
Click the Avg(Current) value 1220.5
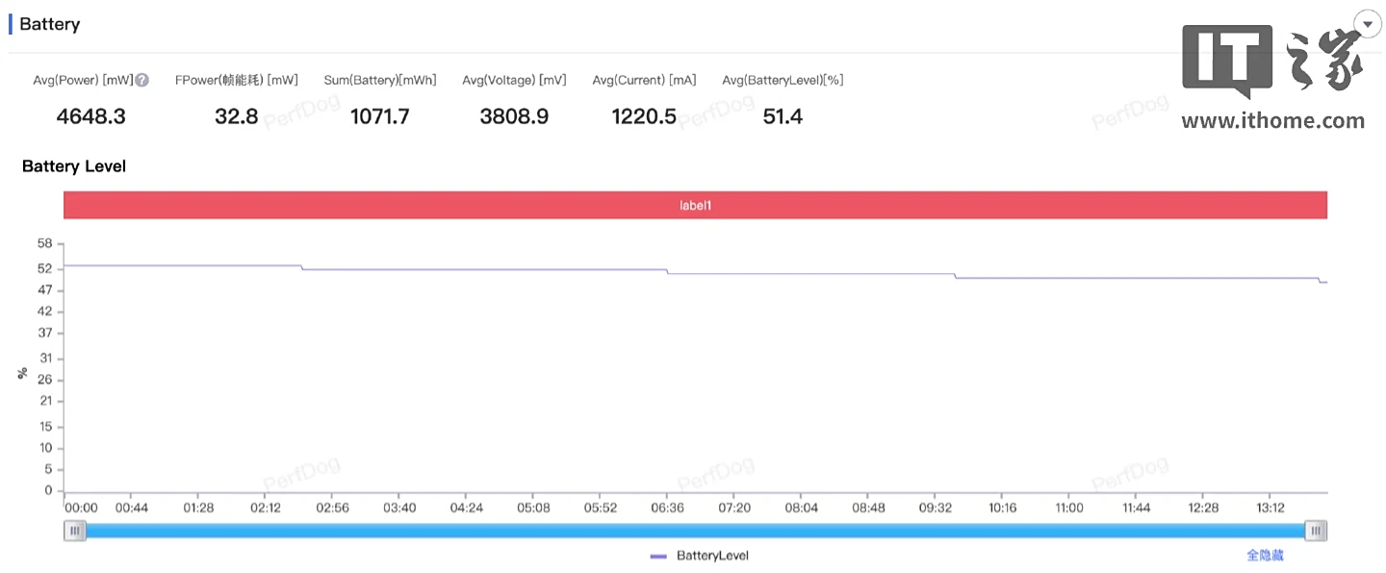[x=644, y=117]
